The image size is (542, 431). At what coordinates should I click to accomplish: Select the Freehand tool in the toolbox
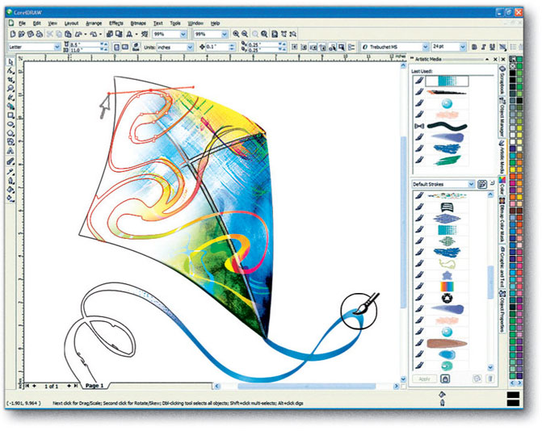(11, 98)
